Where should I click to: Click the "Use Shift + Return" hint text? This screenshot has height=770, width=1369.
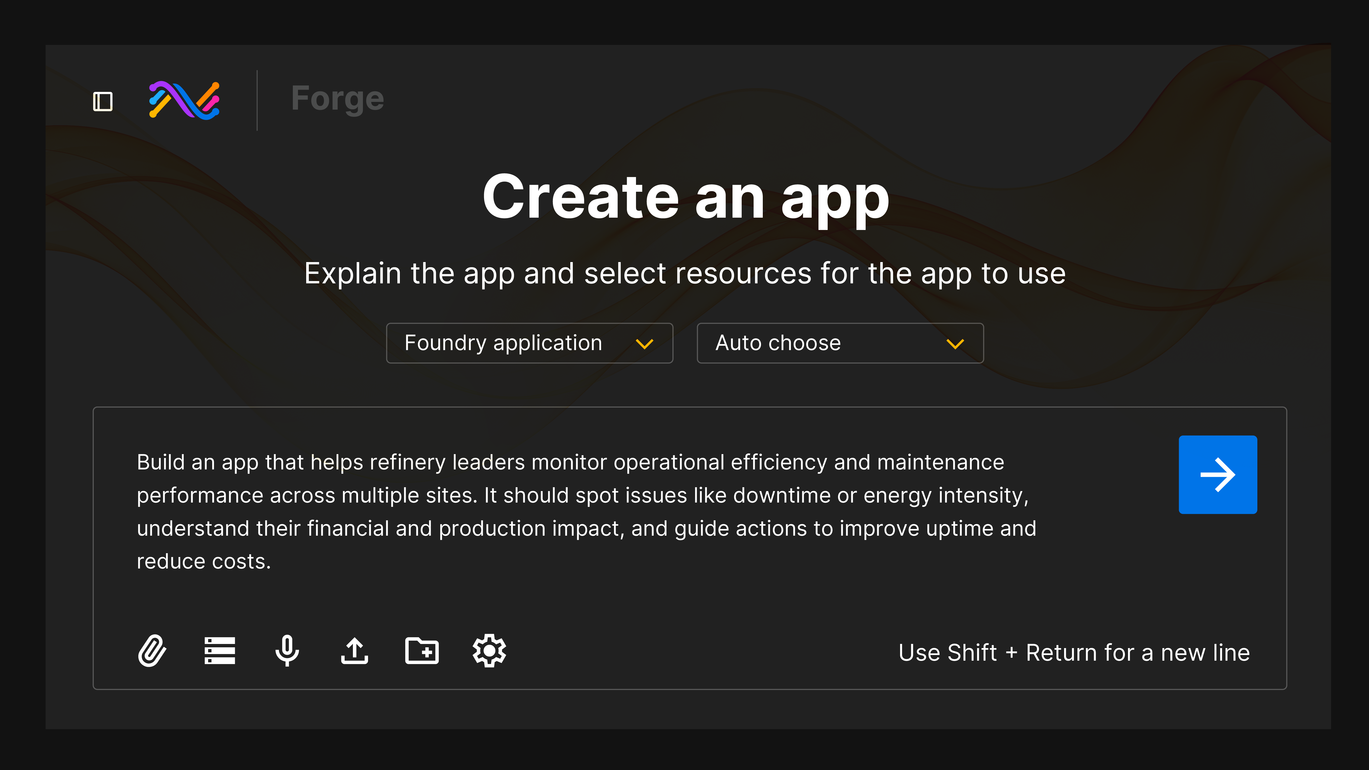[1074, 652]
